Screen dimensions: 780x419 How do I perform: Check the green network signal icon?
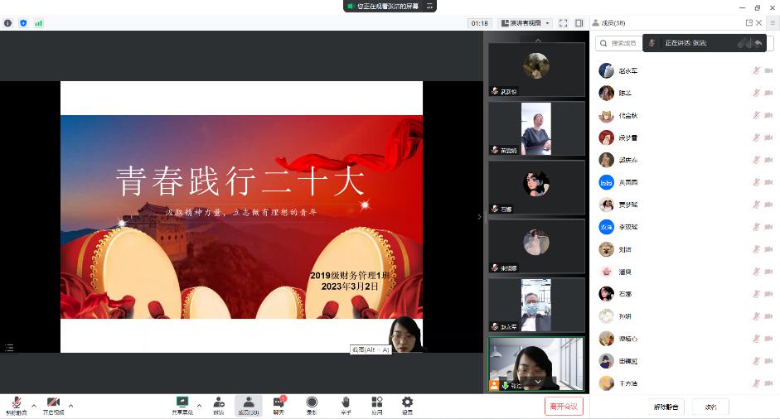tap(38, 23)
